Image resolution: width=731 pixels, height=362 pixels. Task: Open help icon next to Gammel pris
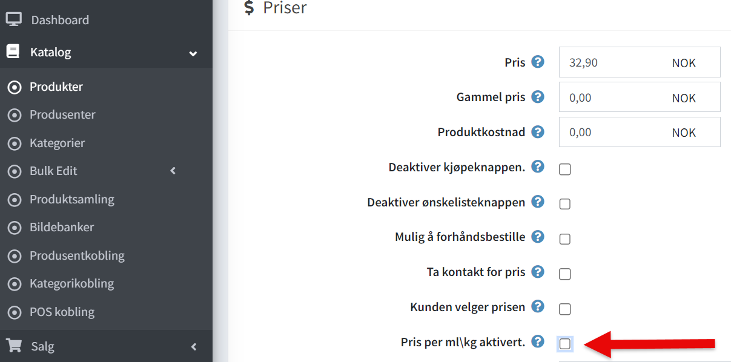[x=538, y=97]
